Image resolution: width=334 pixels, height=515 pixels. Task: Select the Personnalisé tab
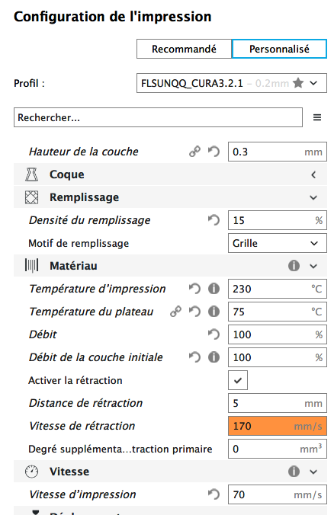[x=279, y=49]
